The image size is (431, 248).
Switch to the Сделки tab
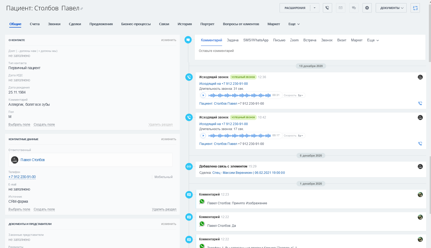click(x=75, y=24)
